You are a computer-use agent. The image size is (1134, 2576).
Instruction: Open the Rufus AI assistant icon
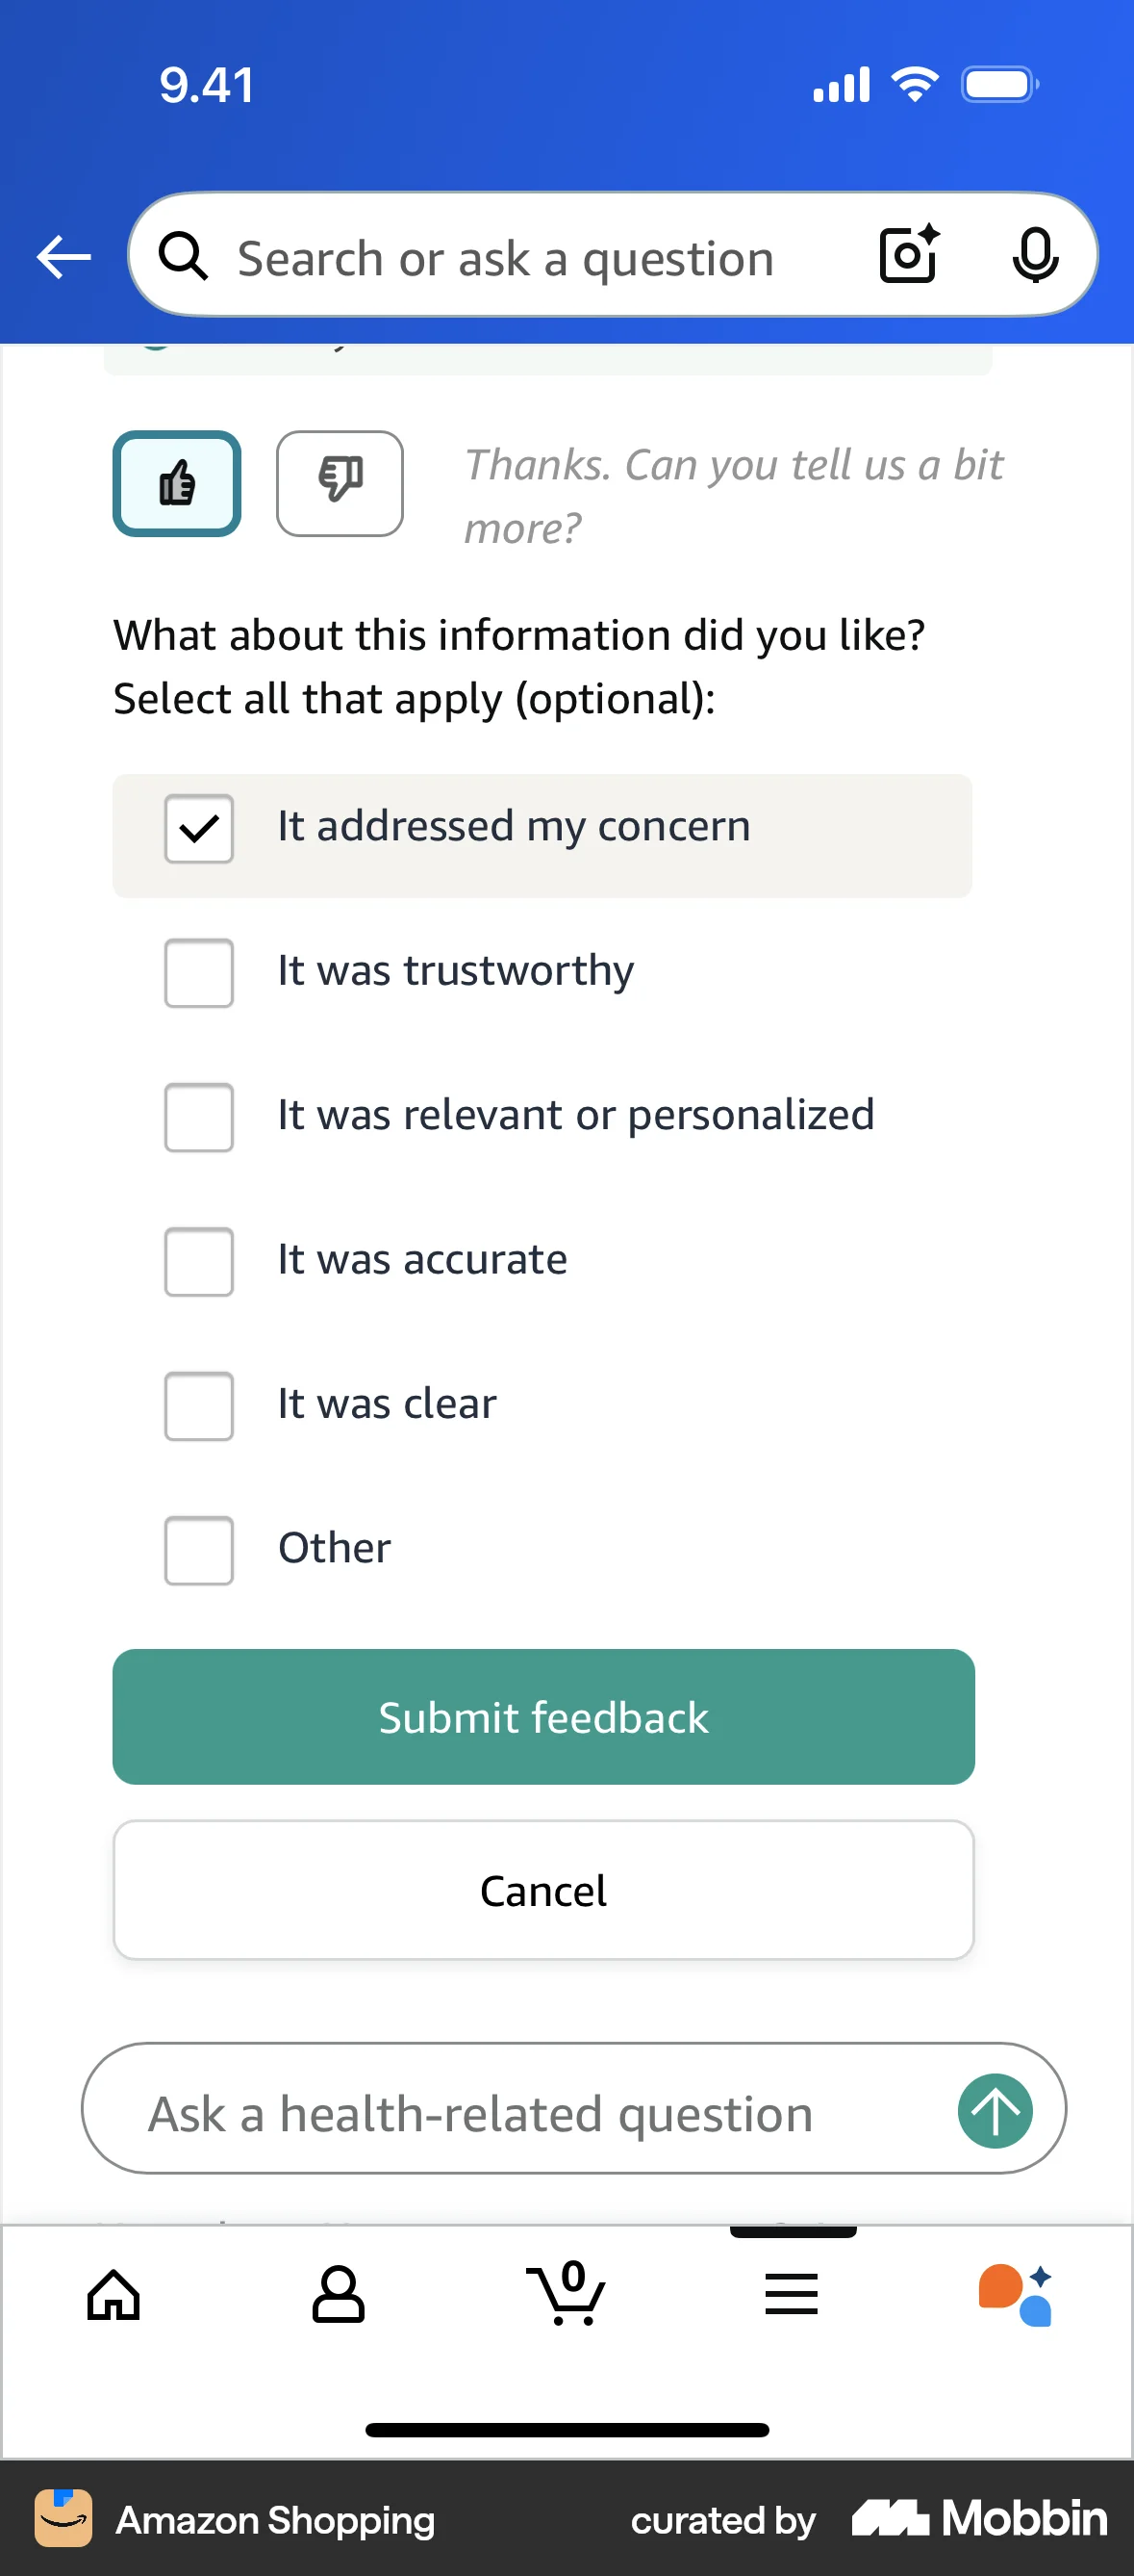[1016, 2294]
